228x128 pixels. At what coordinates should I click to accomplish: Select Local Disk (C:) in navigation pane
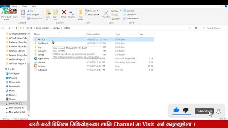[x=14, y=103]
